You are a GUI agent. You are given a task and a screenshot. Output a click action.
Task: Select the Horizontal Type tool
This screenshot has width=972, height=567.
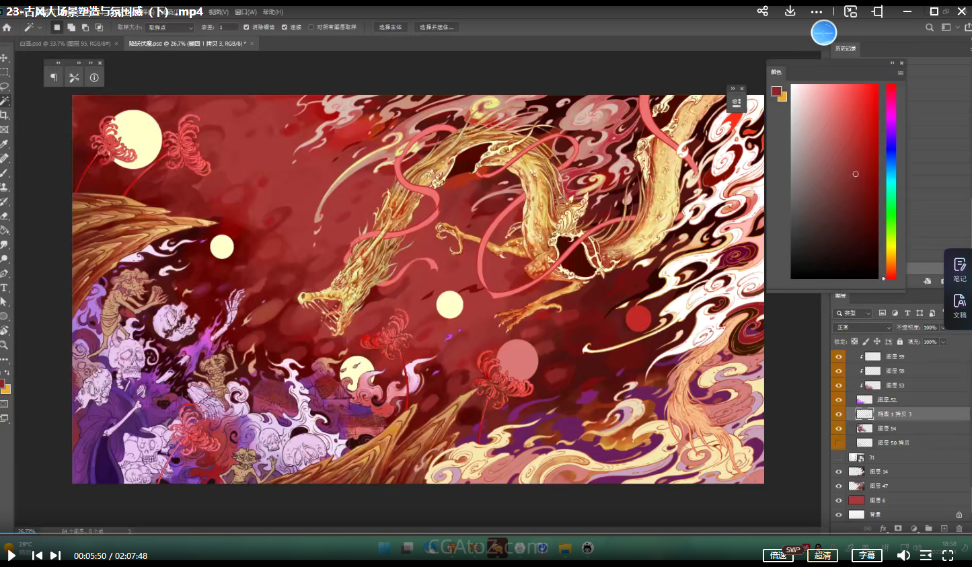click(x=4, y=288)
